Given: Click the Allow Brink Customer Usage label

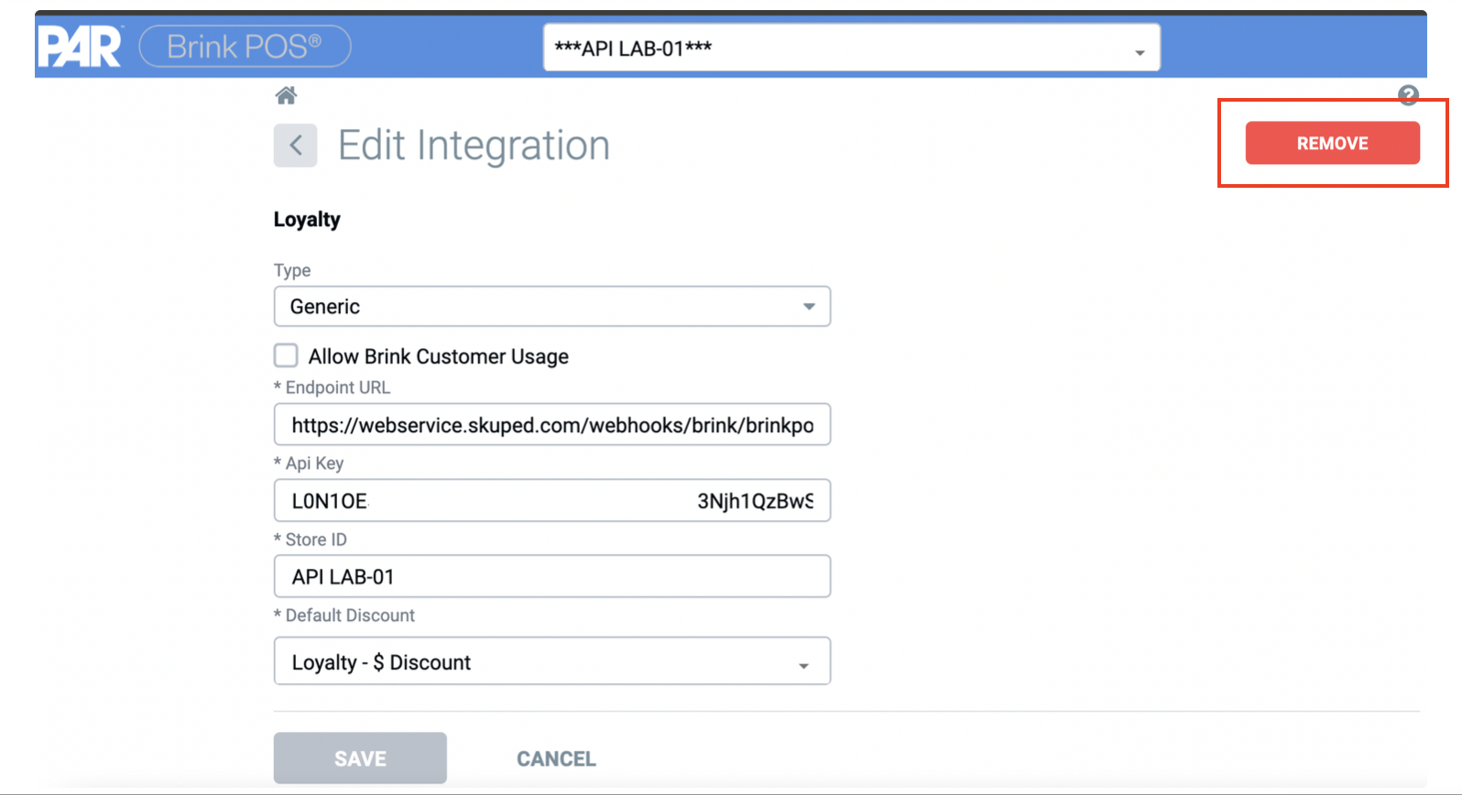Looking at the screenshot, I should pyautogui.click(x=438, y=356).
